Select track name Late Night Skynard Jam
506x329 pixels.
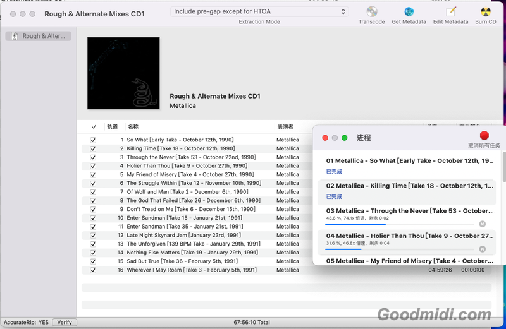183,236
